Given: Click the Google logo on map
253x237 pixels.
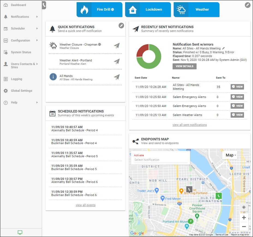Looking at the screenshot, I should pyautogui.click(x=137, y=233).
